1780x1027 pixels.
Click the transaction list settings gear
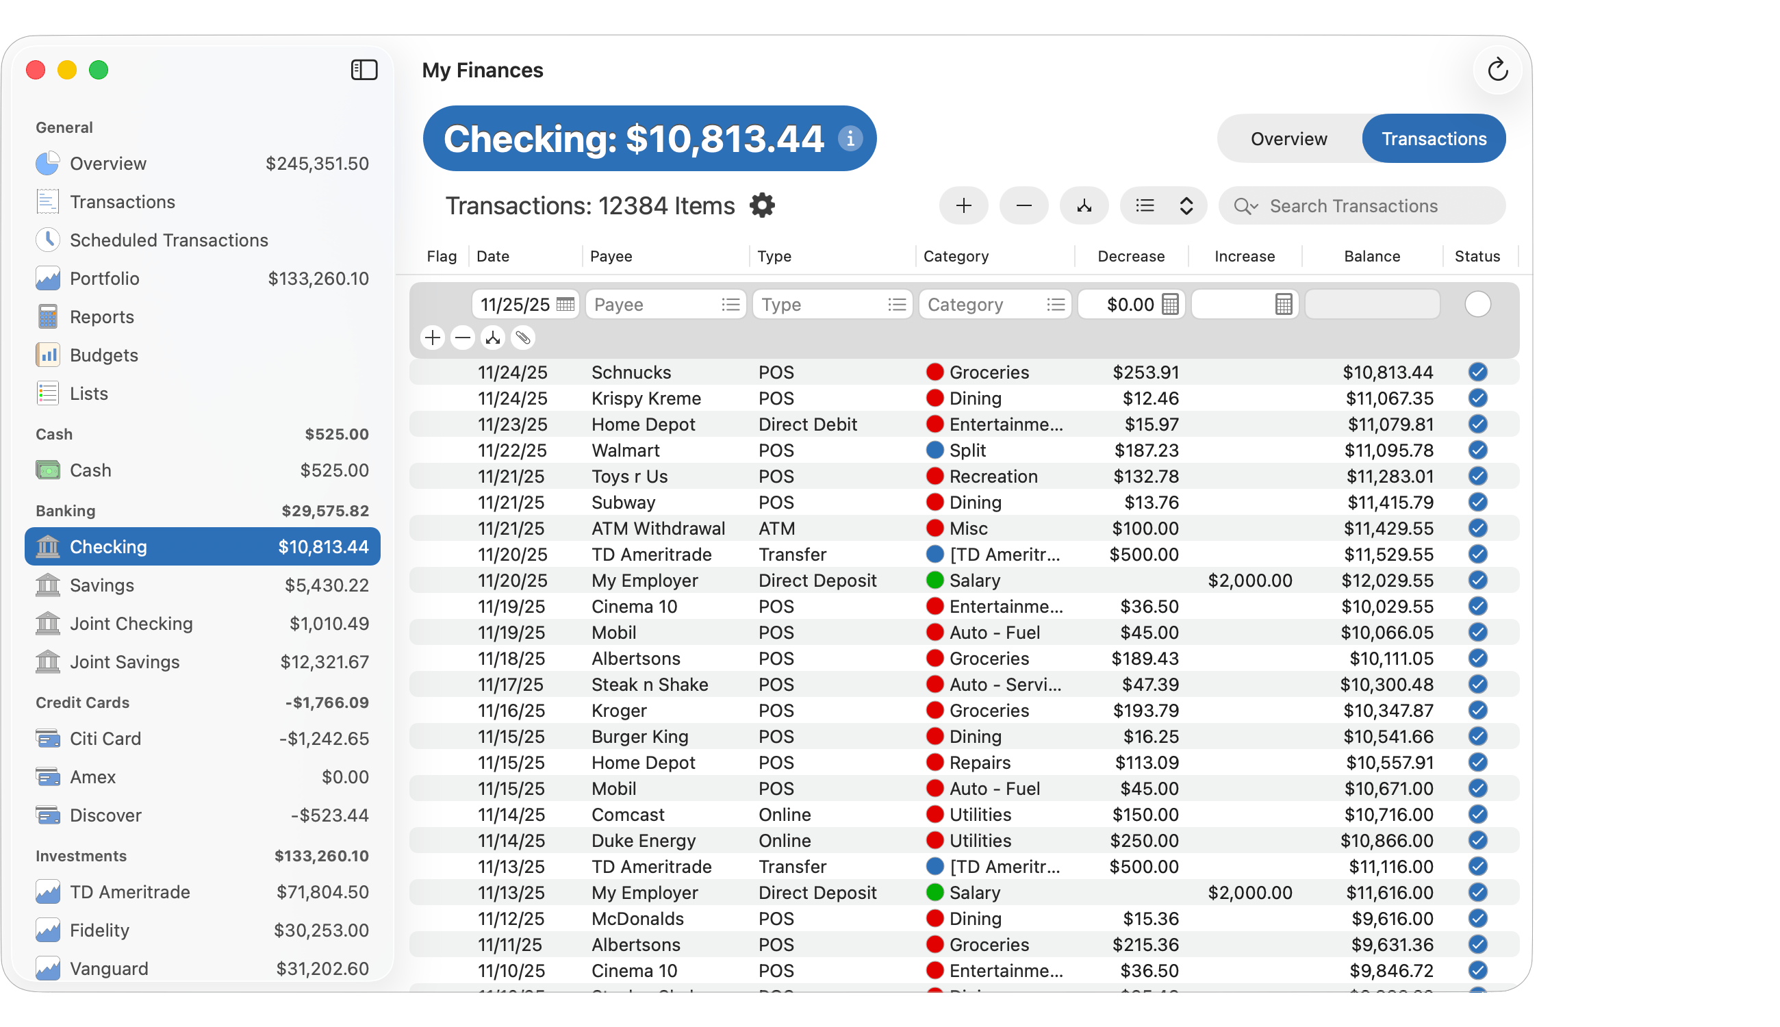coord(763,205)
